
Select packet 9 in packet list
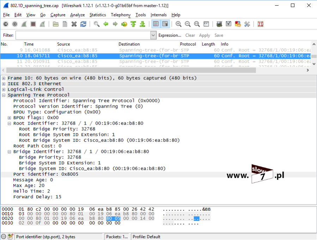pos(156,50)
